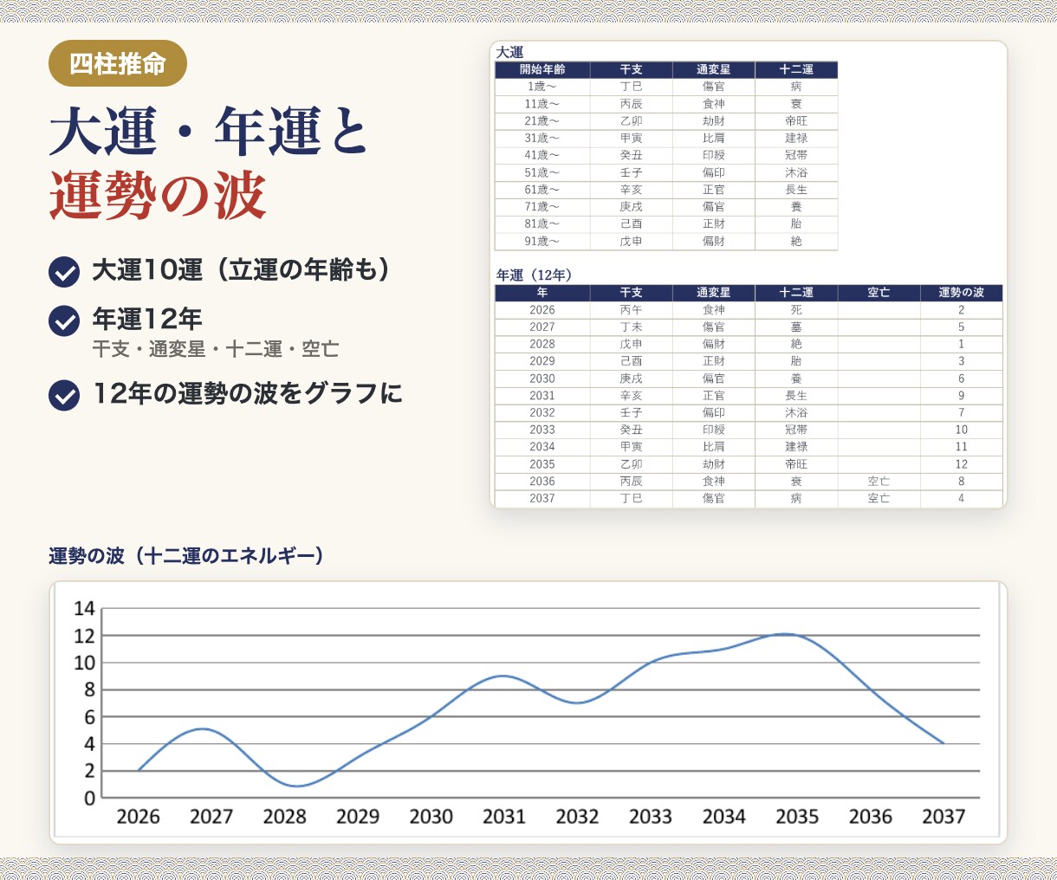Select the 61歳〜 cell
The height and width of the screenshot is (880, 1057).
[542, 190]
